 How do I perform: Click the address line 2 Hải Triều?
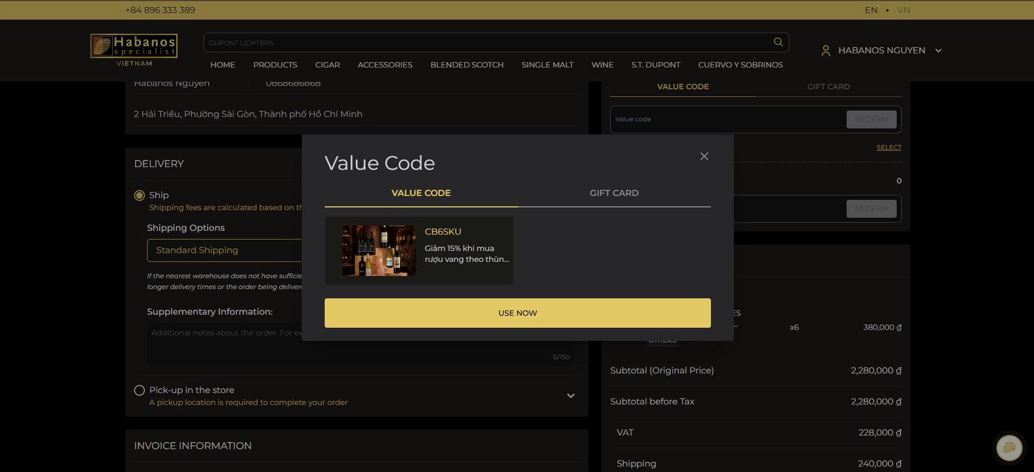pyautogui.click(x=248, y=114)
